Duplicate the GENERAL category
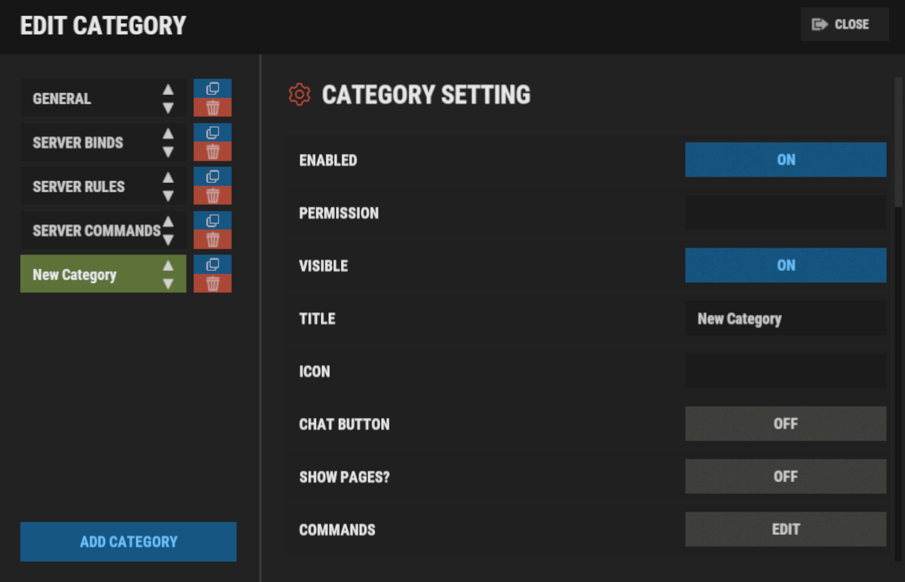 click(212, 89)
